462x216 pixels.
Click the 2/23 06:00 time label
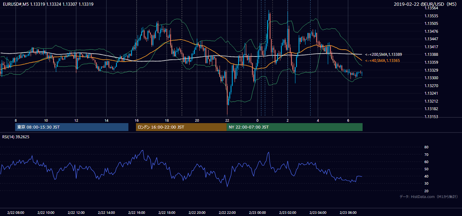click(348, 213)
